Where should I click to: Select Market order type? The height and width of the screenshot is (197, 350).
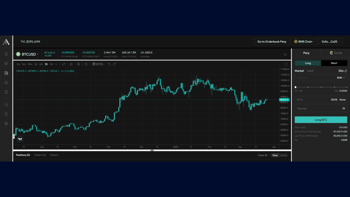(299, 71)
